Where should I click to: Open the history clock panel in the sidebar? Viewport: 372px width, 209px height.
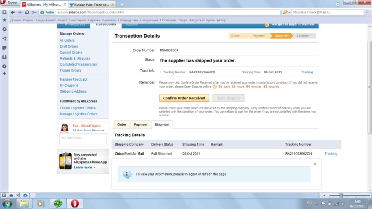click(x=4, y=66)
